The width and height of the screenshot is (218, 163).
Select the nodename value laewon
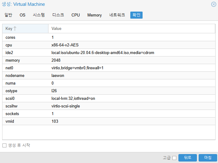58,76
